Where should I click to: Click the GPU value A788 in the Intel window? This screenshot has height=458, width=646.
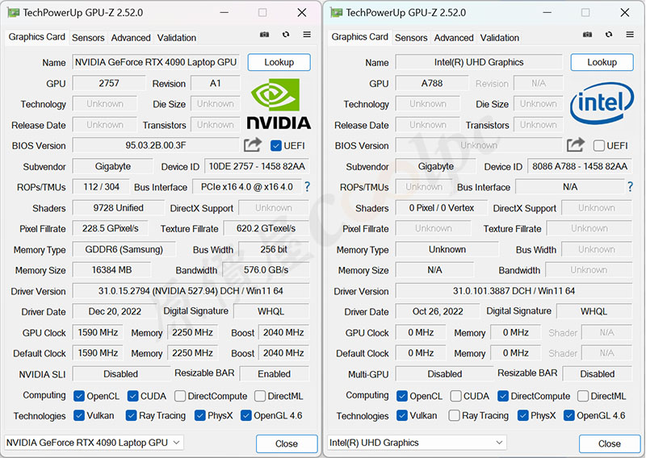[432, 83]
